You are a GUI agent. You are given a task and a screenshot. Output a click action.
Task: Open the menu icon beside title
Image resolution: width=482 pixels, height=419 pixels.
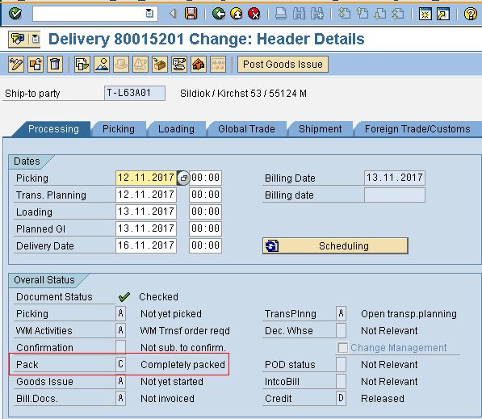point(36,39)
